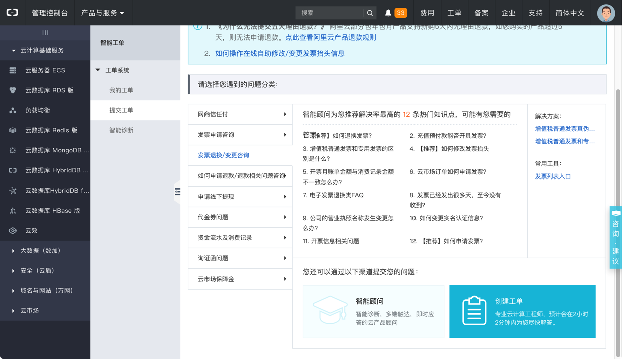The width and height of the screenshot is (622, 359).
Task: Open the notifications bell icon
Action: pyautogui.click(x=388, y=13)
